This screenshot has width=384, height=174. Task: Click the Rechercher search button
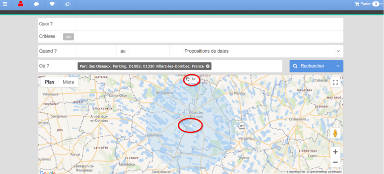coord(311,66)
